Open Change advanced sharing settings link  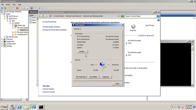(55, 30)
